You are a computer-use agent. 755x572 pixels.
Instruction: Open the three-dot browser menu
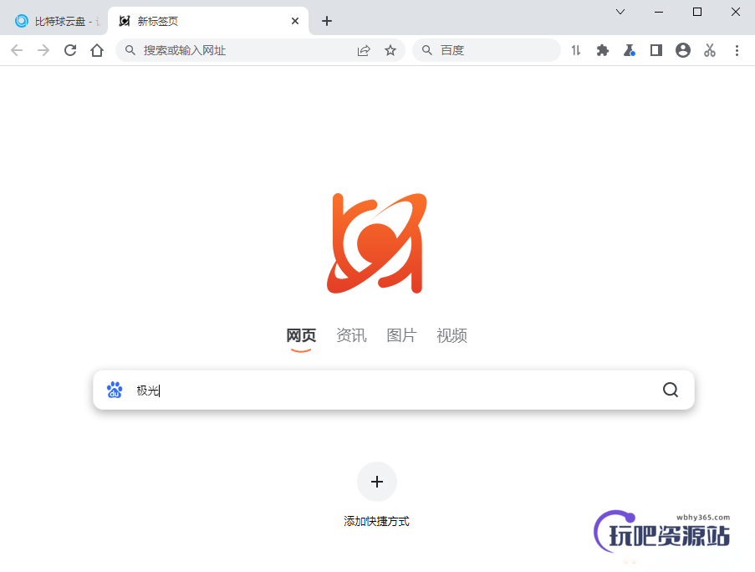737,50
